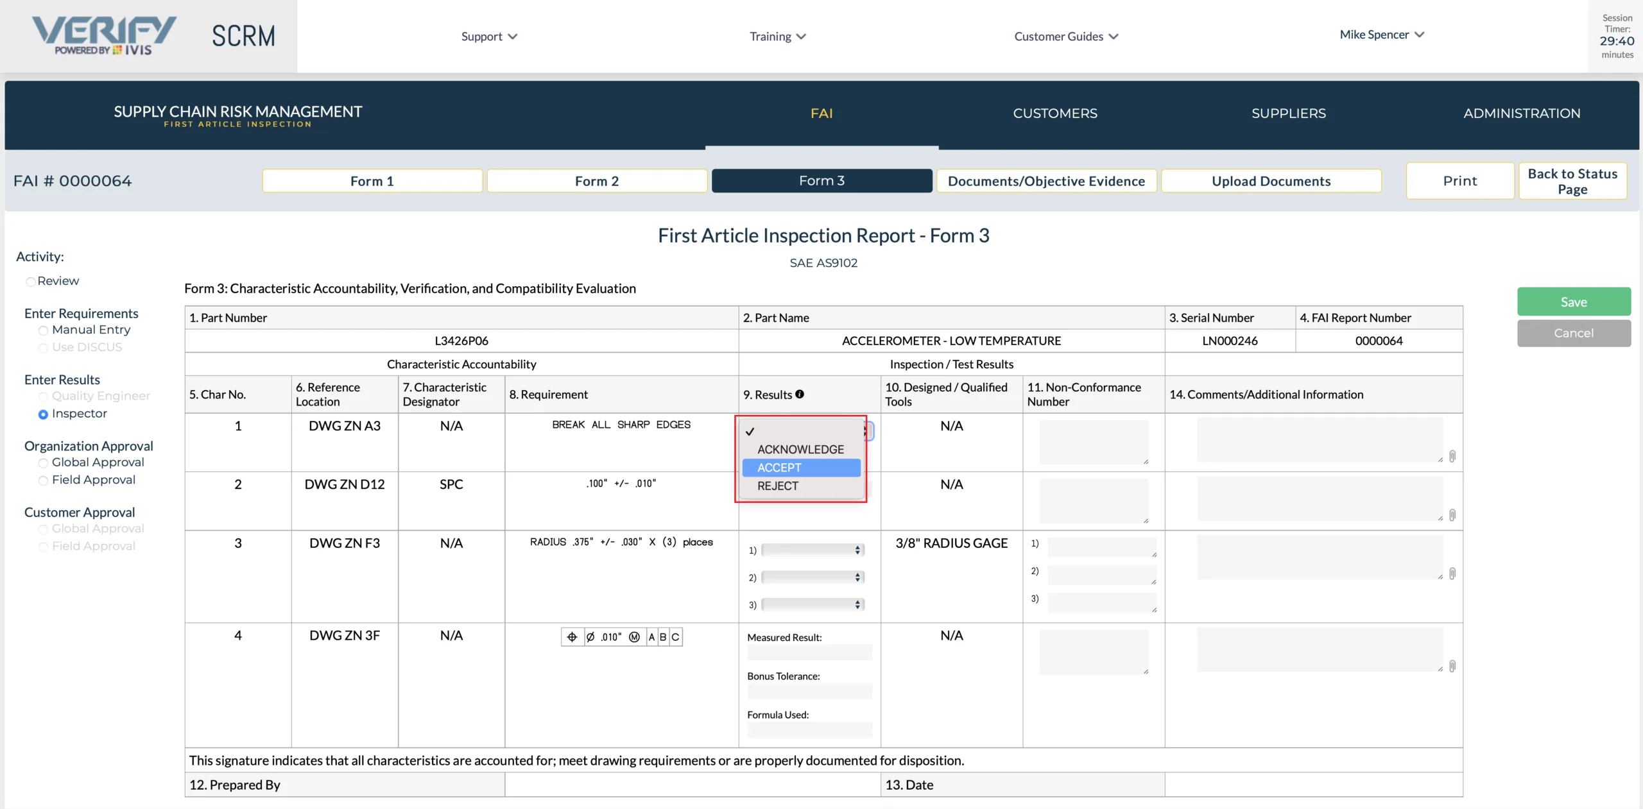Click the Print button
Image resolution: width=1643 pixels, height=809 pixels.
point(1460,181)
